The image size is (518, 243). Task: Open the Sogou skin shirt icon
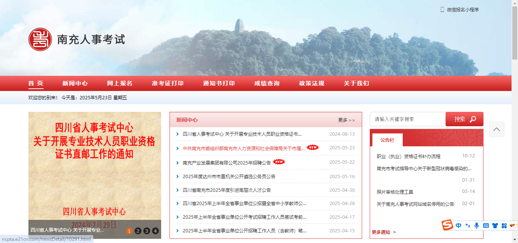pos(495,226)
